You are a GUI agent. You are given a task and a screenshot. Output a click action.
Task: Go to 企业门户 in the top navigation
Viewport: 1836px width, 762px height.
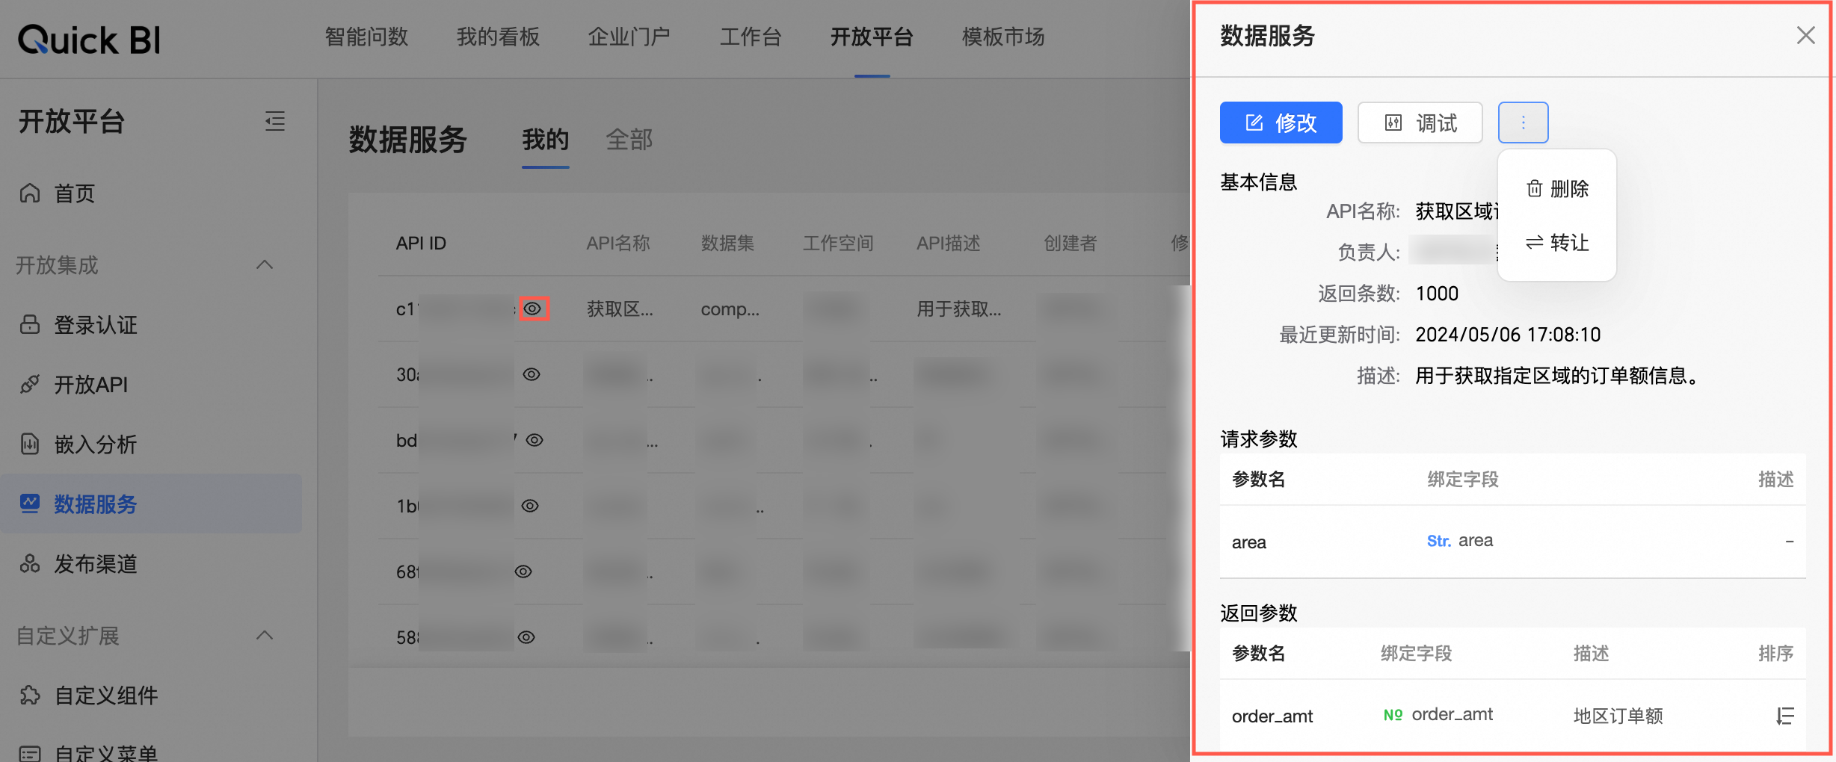tap(629, 37)
